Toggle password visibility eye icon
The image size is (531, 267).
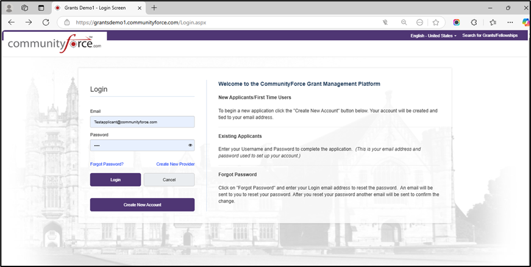click(x=190, y=146)
